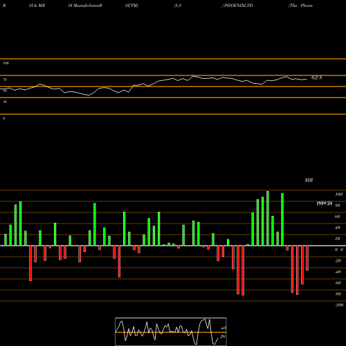
Task: Click the last red MR bar
Action: point(307,258)
